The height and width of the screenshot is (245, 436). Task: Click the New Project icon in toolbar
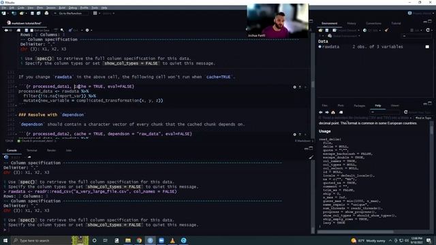14,14
